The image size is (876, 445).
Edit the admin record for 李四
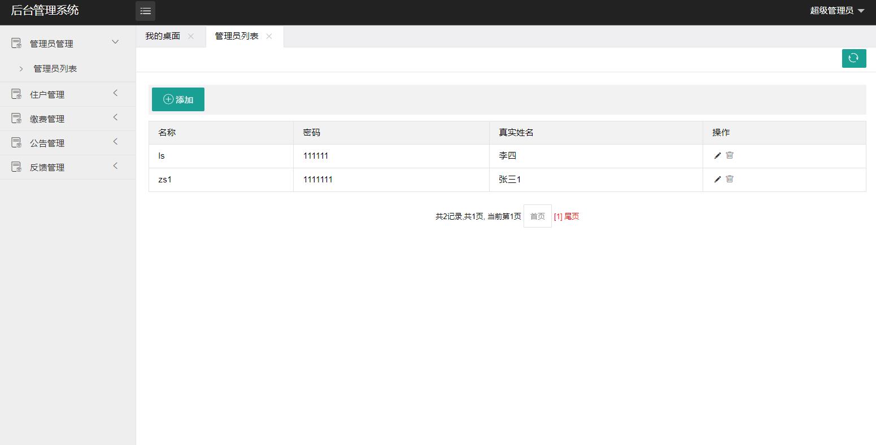(x=717, y=155)
